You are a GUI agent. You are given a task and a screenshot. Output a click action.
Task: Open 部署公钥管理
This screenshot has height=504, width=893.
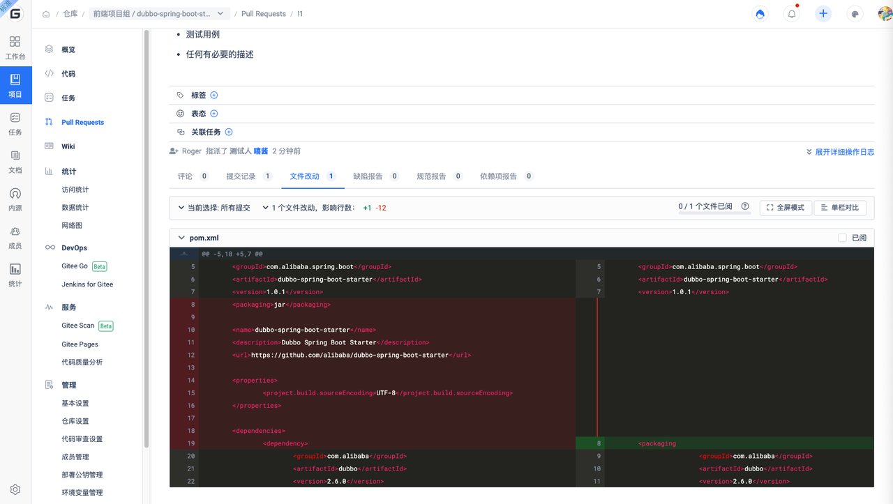(82, 475)
